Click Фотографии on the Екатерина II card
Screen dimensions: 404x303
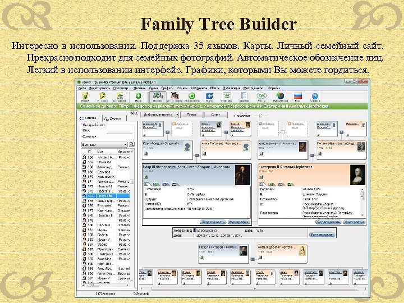pos(354,222)
